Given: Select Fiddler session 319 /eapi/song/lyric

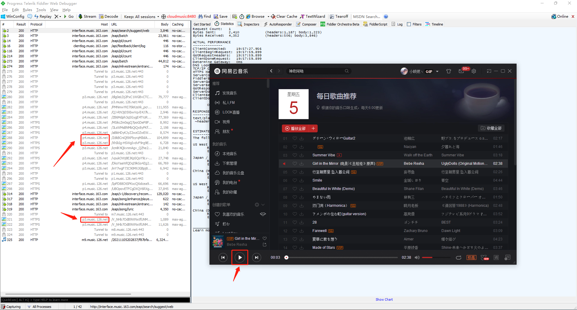Looking at the screenshot, I should point(95,209).
